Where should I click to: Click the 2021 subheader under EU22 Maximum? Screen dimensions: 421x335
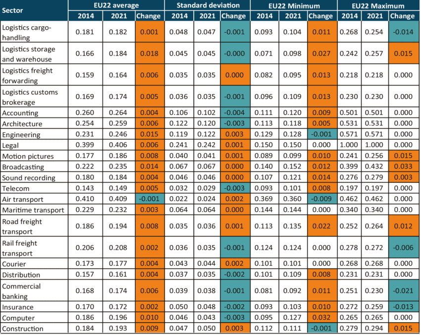375,16
